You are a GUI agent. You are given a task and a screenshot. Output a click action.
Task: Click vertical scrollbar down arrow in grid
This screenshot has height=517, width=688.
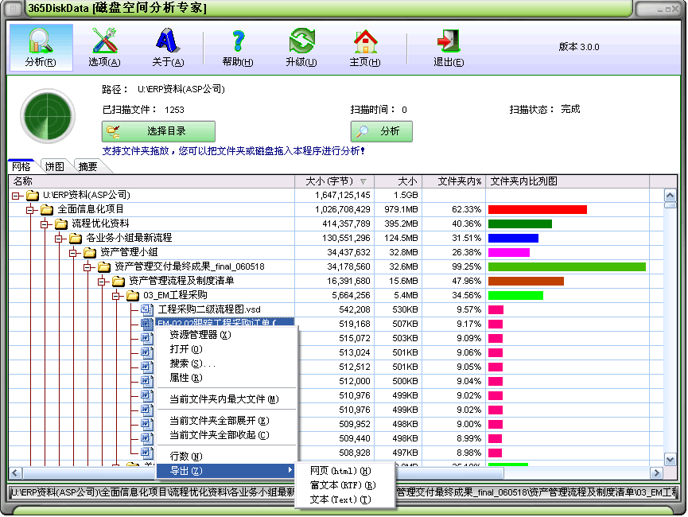[x=670, y=460]
